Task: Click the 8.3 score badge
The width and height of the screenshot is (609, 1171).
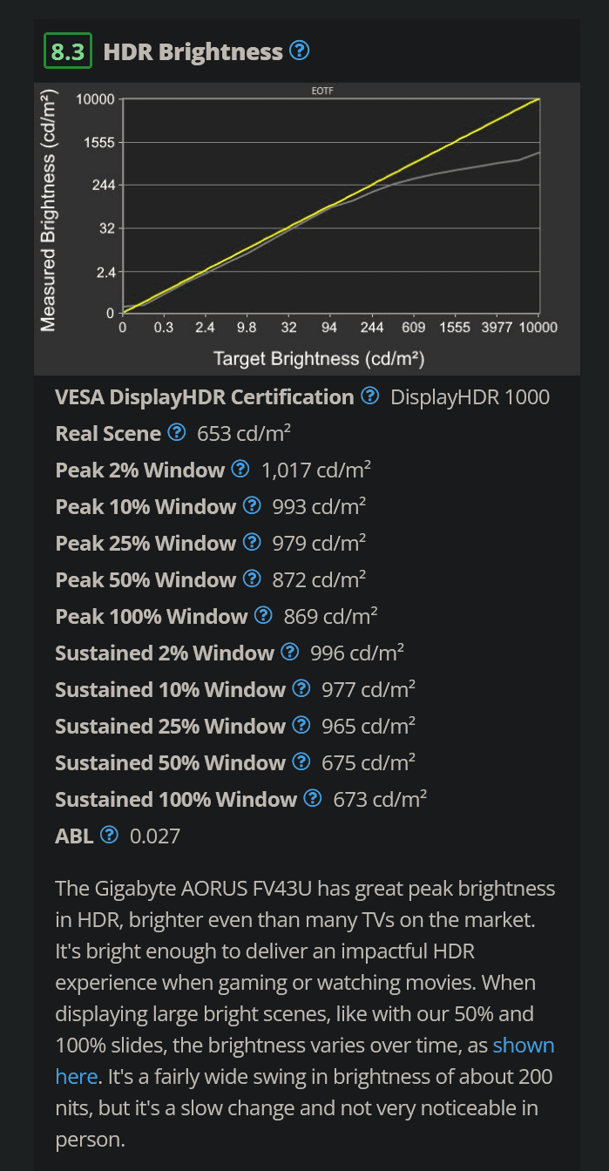Action: click(68, 51)
